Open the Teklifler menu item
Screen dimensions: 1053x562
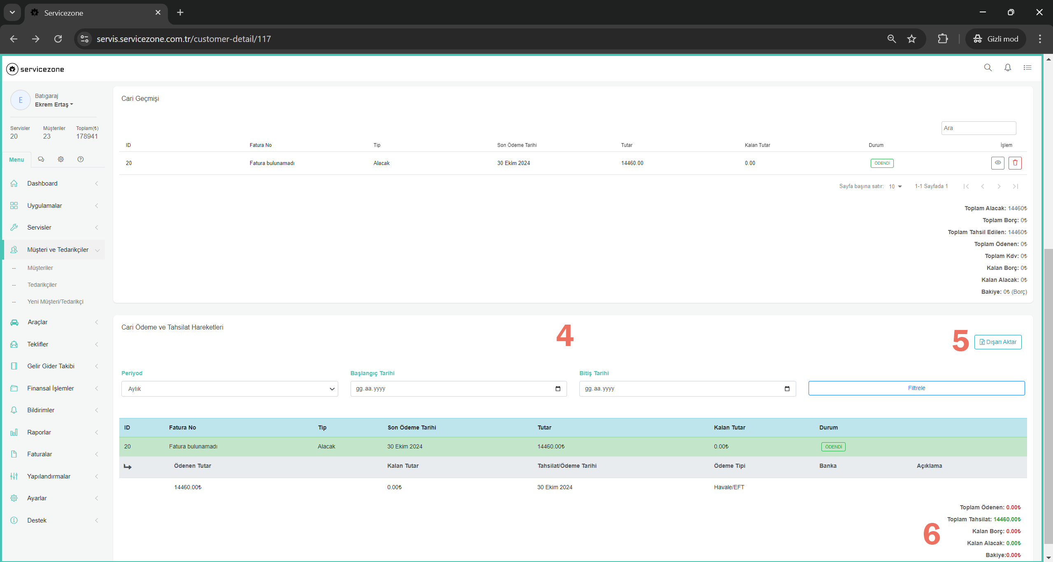(x=38, y=344)
